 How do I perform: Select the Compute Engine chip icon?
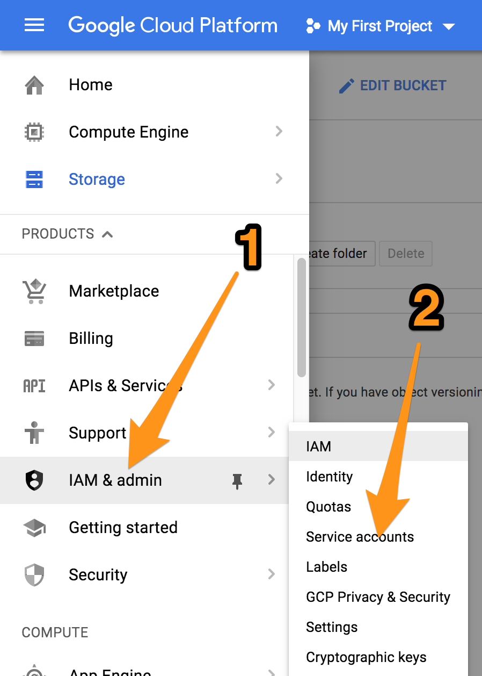point(34,132)
